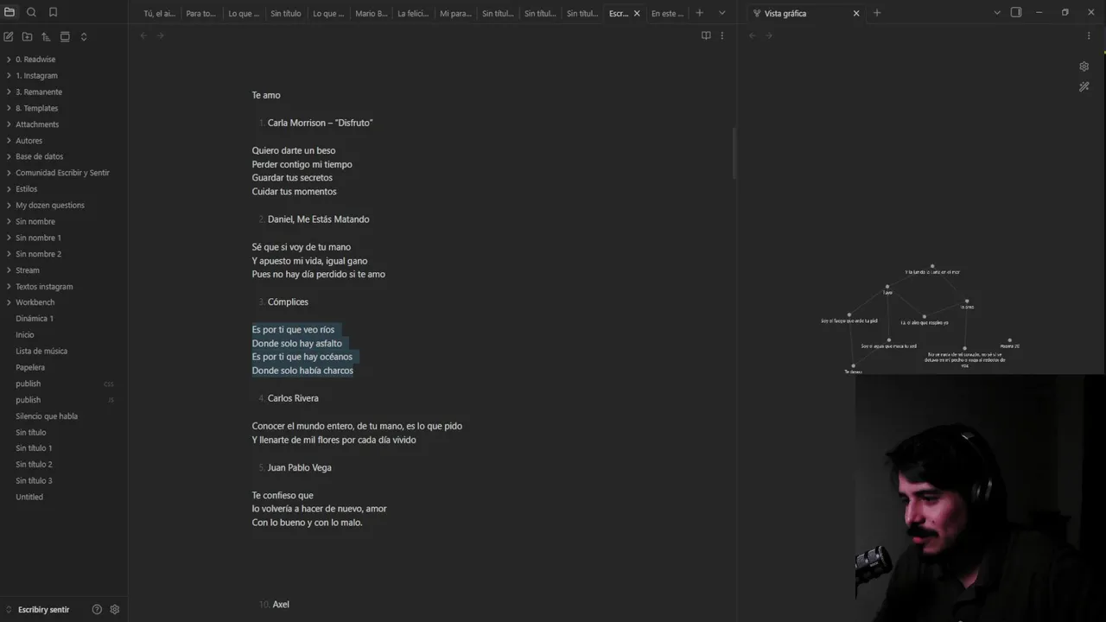This screenshot has height=622, width=1106.
Task: Click the icon left of collapse-all arrows
Action: [x=65, y=37]
